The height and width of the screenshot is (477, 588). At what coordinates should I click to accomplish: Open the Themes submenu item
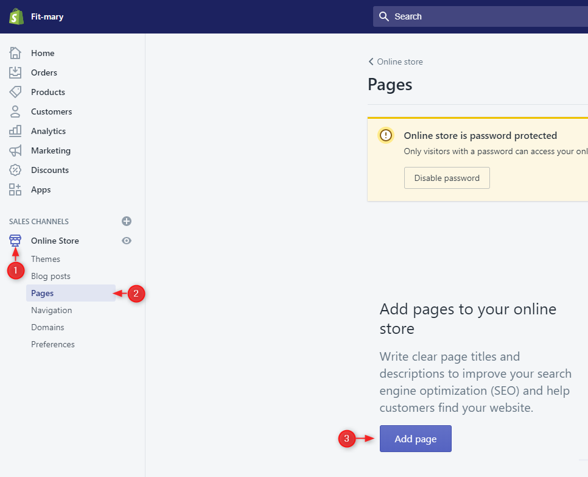tap(46, 259)
